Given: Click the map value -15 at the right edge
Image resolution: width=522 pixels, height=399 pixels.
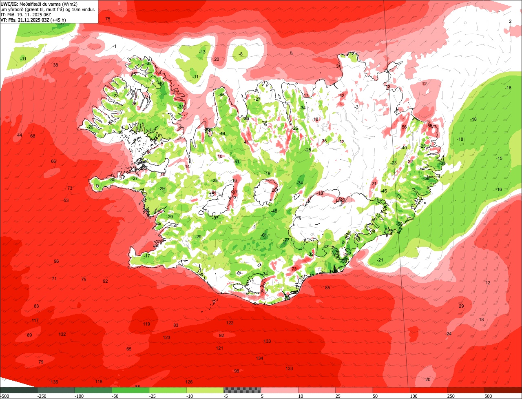Looking at the screenshot, I should coord(499,158).
